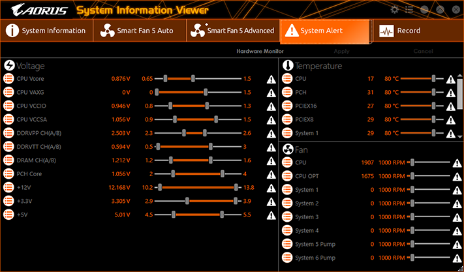Screen dimensions: 464x272
Task: Click the orange list icon beside CPU Vcore
Action: (8, 79)
